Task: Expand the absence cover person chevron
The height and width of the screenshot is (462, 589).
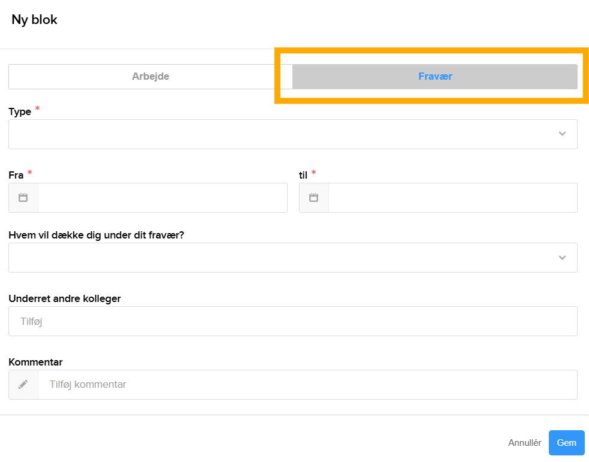Action: click(562, 258)
